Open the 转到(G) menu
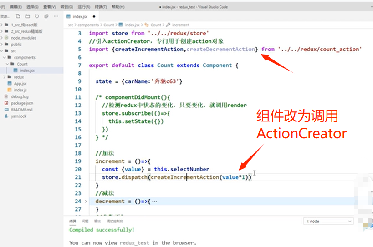 pyautogui.click(x=66, y=7)
